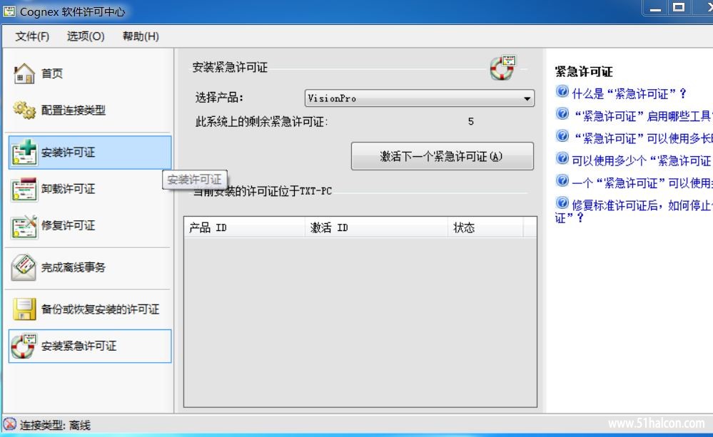Minimize the Cognex license center window

point(654,8)
